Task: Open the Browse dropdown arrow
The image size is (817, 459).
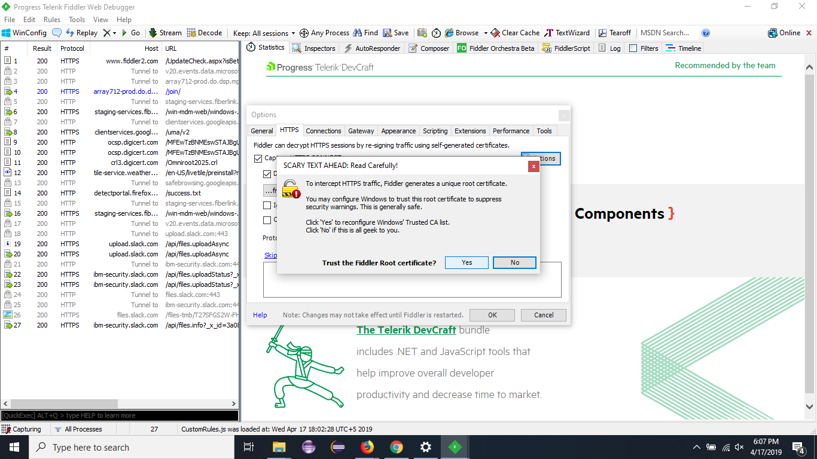Action: pyautogui.click(x=486, y=33)
